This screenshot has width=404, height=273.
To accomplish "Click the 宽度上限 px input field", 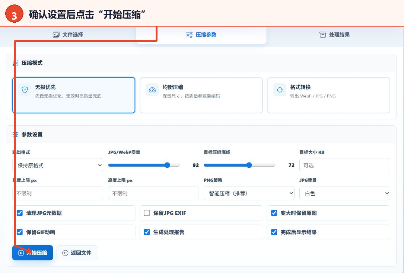I will [x=58, y=193].
